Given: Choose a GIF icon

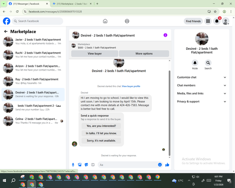Looking at the screenshot, I should [x=93, y=164].
